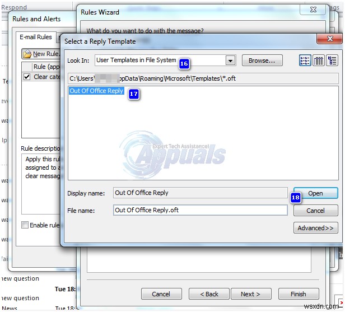Close the Rules Wizard window

coord(313,10)
